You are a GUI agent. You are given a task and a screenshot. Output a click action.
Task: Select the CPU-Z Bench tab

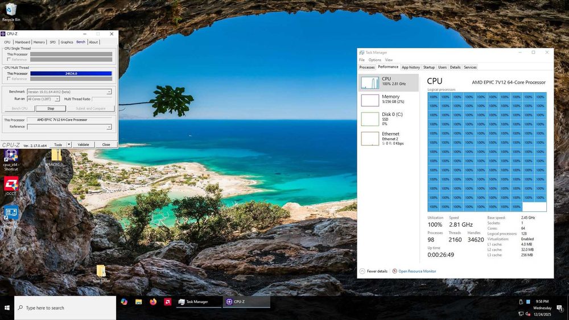pyautogui.click(x=81, y=41)
